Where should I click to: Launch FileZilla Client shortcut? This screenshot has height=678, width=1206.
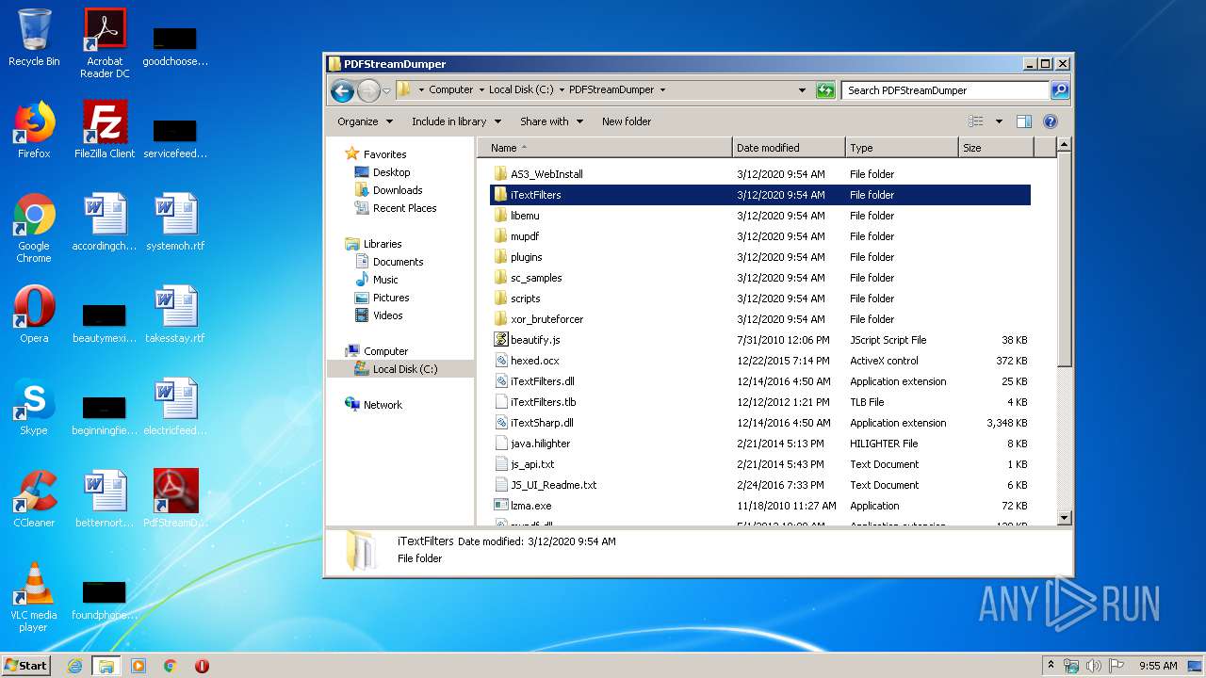coord(105,130)
